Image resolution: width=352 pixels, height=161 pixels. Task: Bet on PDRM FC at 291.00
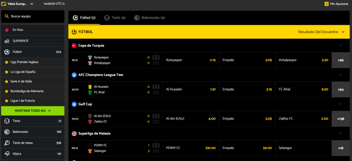pos(191,148)
